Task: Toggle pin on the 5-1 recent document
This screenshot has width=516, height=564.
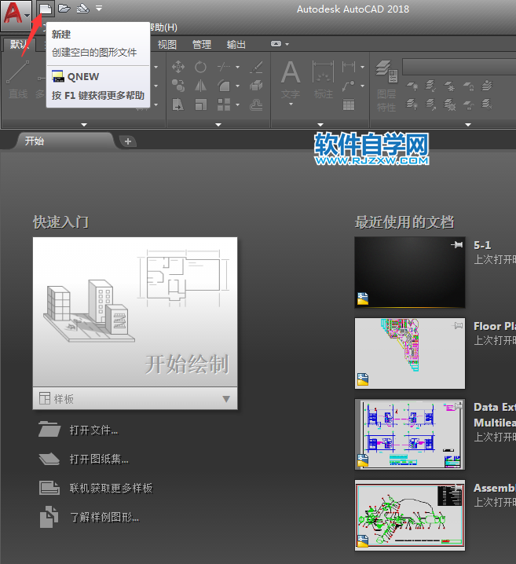Action: 456,246
